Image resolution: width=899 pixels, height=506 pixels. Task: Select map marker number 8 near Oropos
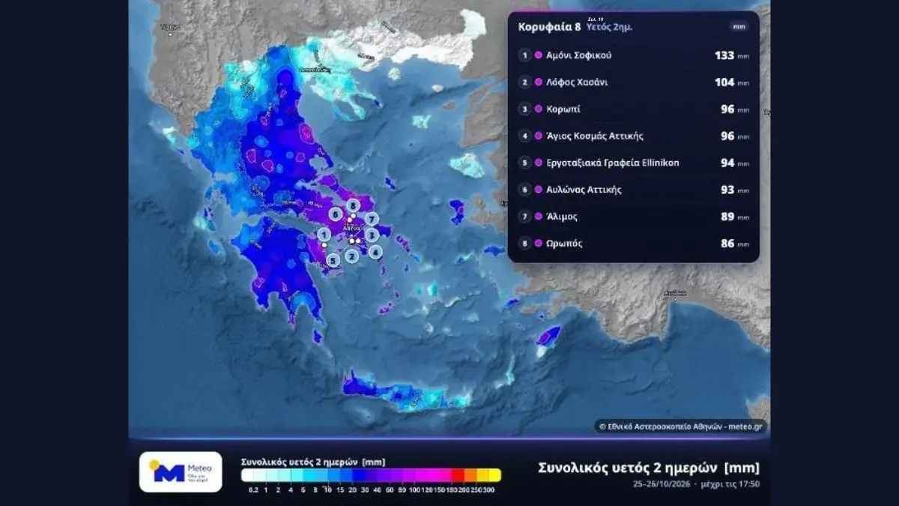click(354, 204)
